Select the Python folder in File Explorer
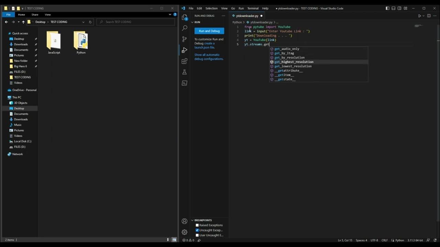This screenshot has width=440, height=247. click(x=81, y=43)
